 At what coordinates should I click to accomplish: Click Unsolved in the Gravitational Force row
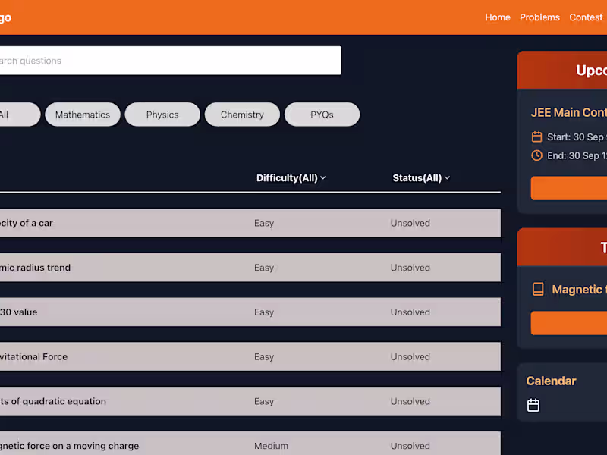tap(410, 356)
